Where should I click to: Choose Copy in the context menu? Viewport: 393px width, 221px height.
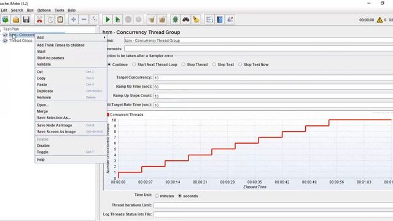pyautogui.click(x=71, y=78)
